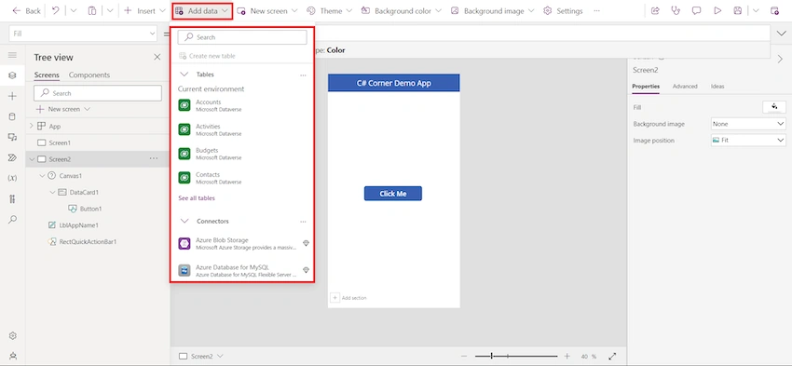Click the Add data search box
The height and width of the screenshot is (366, 792).
click(242, 37)
